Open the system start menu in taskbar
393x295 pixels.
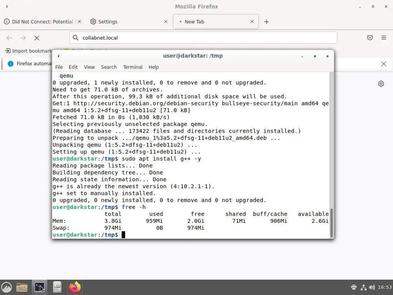click(x=7, y=287)
